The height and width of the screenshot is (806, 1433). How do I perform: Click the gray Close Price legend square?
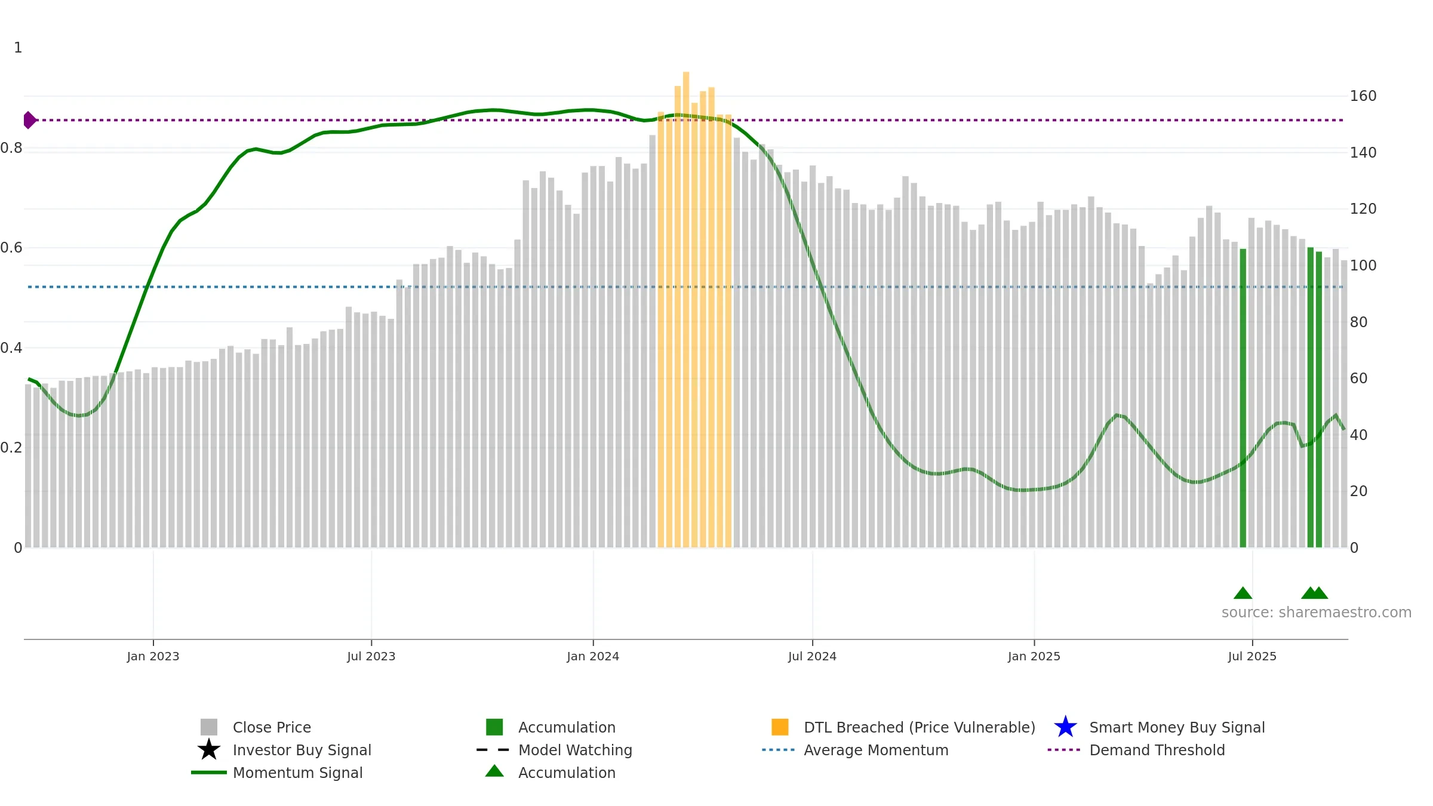tap(209, 727)
